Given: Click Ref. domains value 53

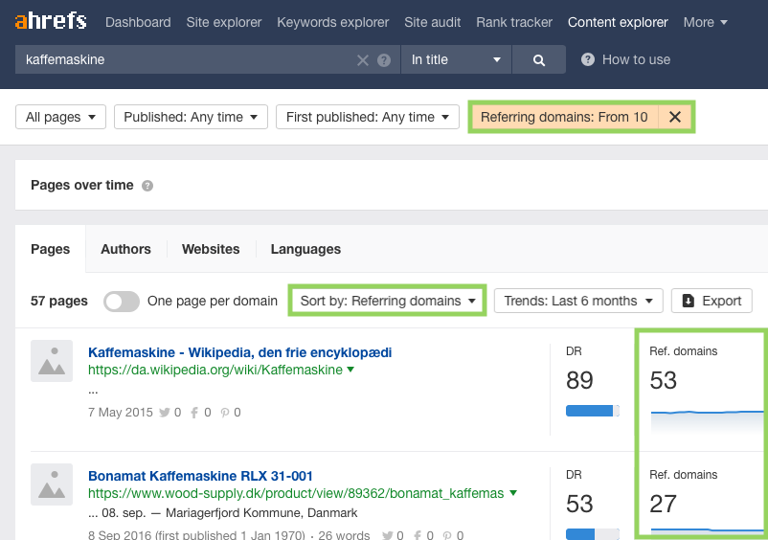Looking at the screenshot, I should click(x=664, y=380).
